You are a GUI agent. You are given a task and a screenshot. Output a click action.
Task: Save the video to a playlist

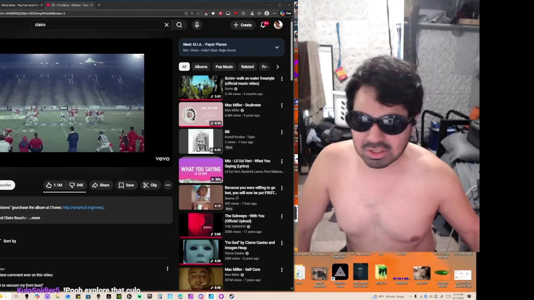tap(126, 185)
